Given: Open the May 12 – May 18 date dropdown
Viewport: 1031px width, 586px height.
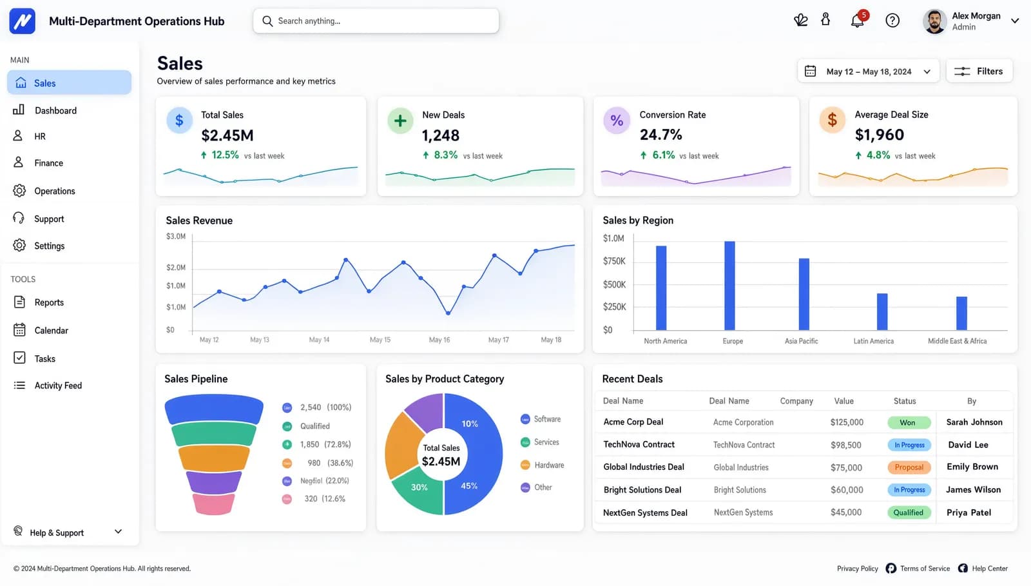Looking at the screenshot, I should [x=868, y=71].
